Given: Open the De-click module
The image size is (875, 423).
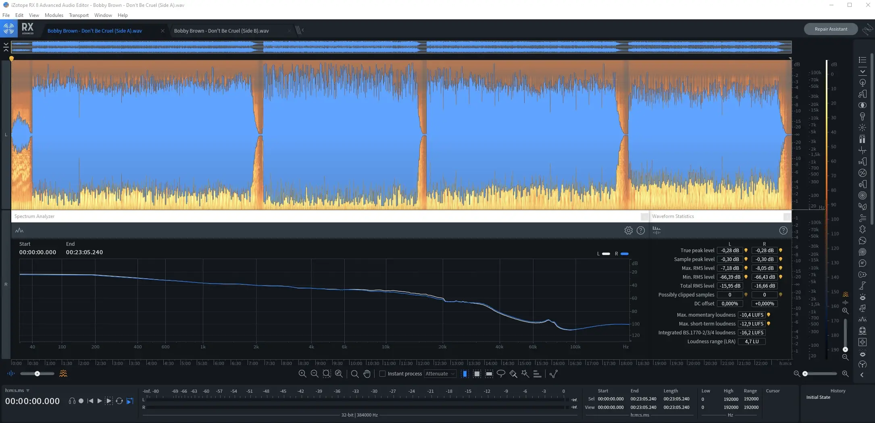Looking at the screenshot, I should pyautogui.click(x=862, y=128).
